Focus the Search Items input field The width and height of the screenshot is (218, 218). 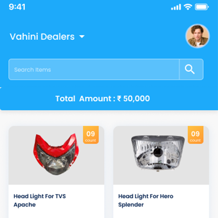click(x=94, y=69)
